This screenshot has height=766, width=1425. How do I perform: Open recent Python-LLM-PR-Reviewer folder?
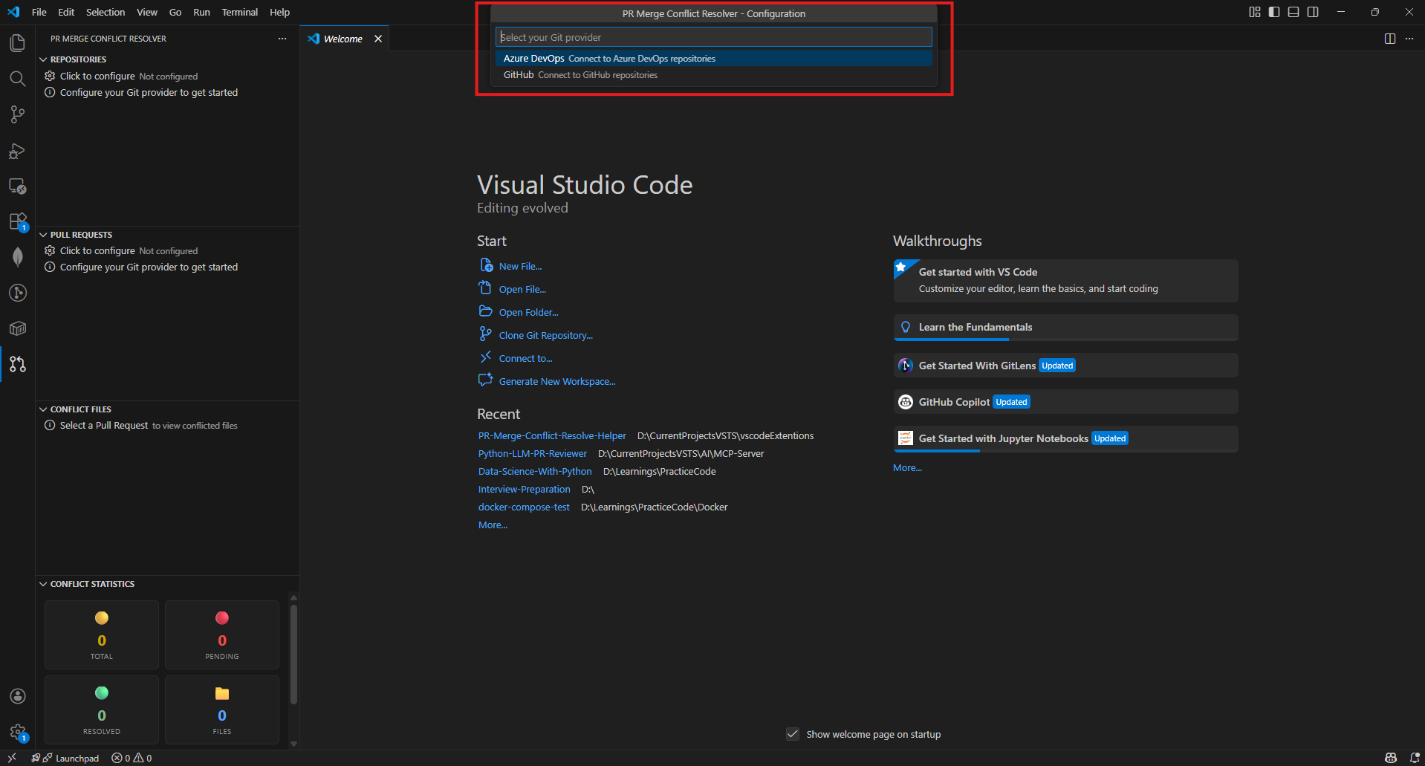[x=532, y=454]
